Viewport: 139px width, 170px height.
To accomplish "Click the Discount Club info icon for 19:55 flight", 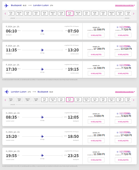I will pyautogui.click(x=117, y=152).
